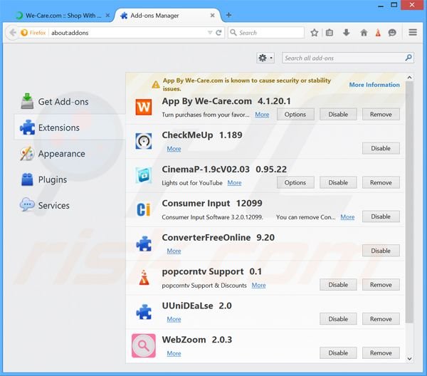Close the Add-ons Manager tab
Screen dimensions: 427x376
click(212, 15)
